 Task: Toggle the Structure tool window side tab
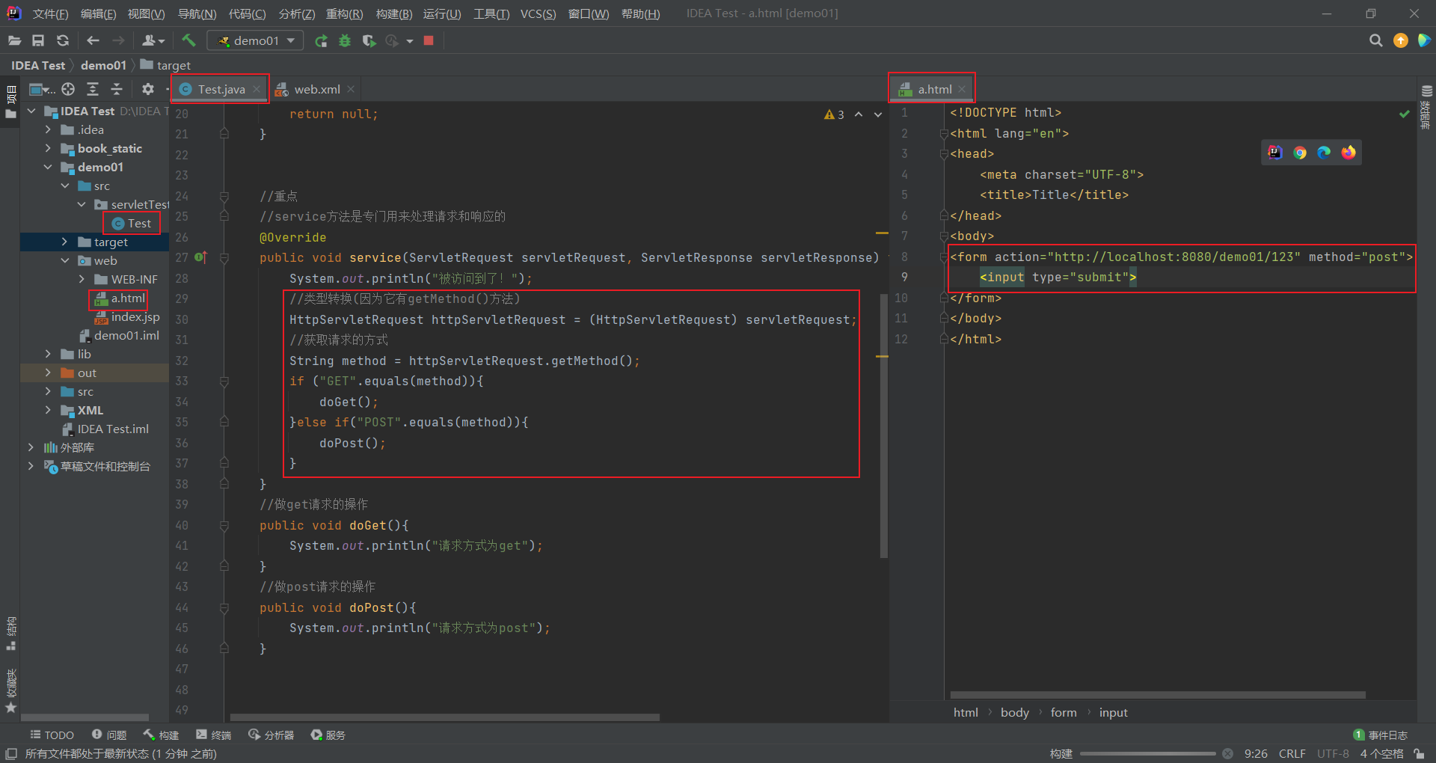10,633
